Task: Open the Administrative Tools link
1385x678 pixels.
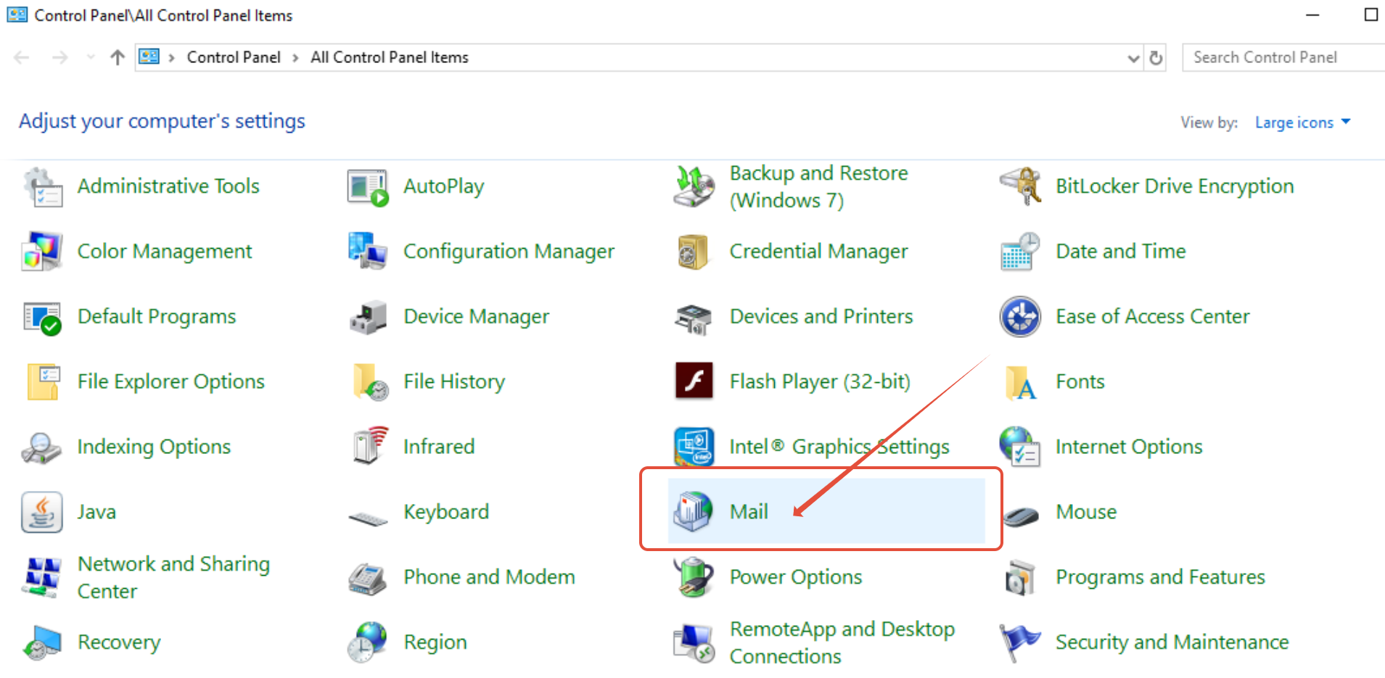Action: [x=168, y=186]
